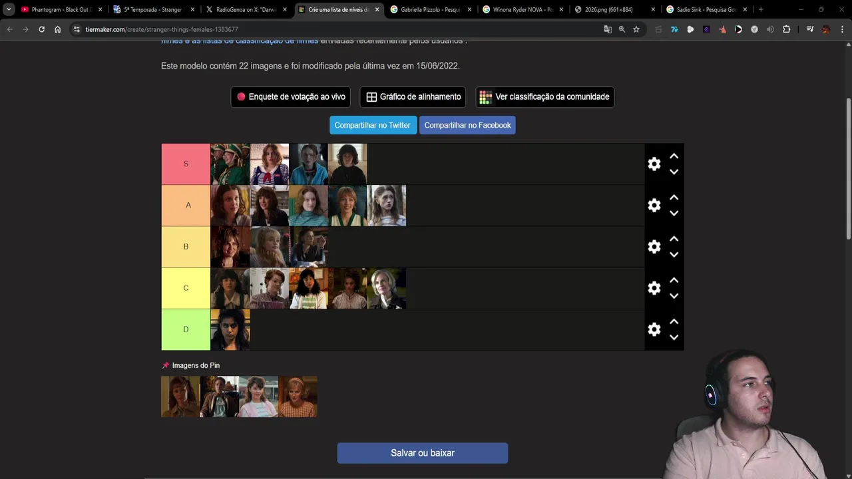852x479 pixels.
Task: Move tier D row down
Action: 674,337
